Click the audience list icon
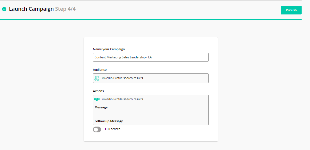This screenshot has height=150, width=310. pyautogui.click(x=97, y=78)
